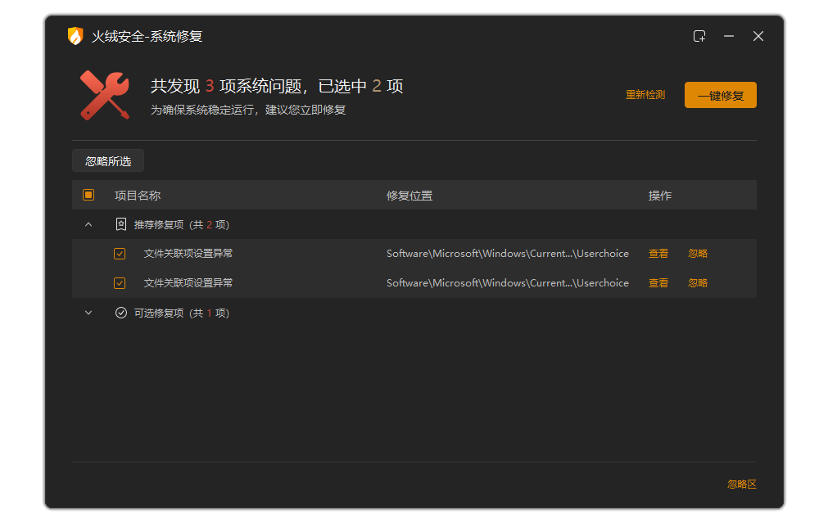Click the Huorong flame shield logo
The image size is (819, 532).
[x=75, y=36]
